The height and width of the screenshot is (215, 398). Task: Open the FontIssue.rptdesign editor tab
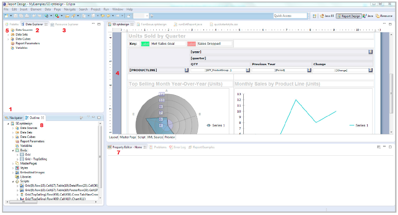click(x=152, y=24)
